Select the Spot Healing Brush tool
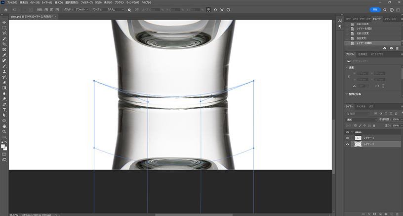 4,61
